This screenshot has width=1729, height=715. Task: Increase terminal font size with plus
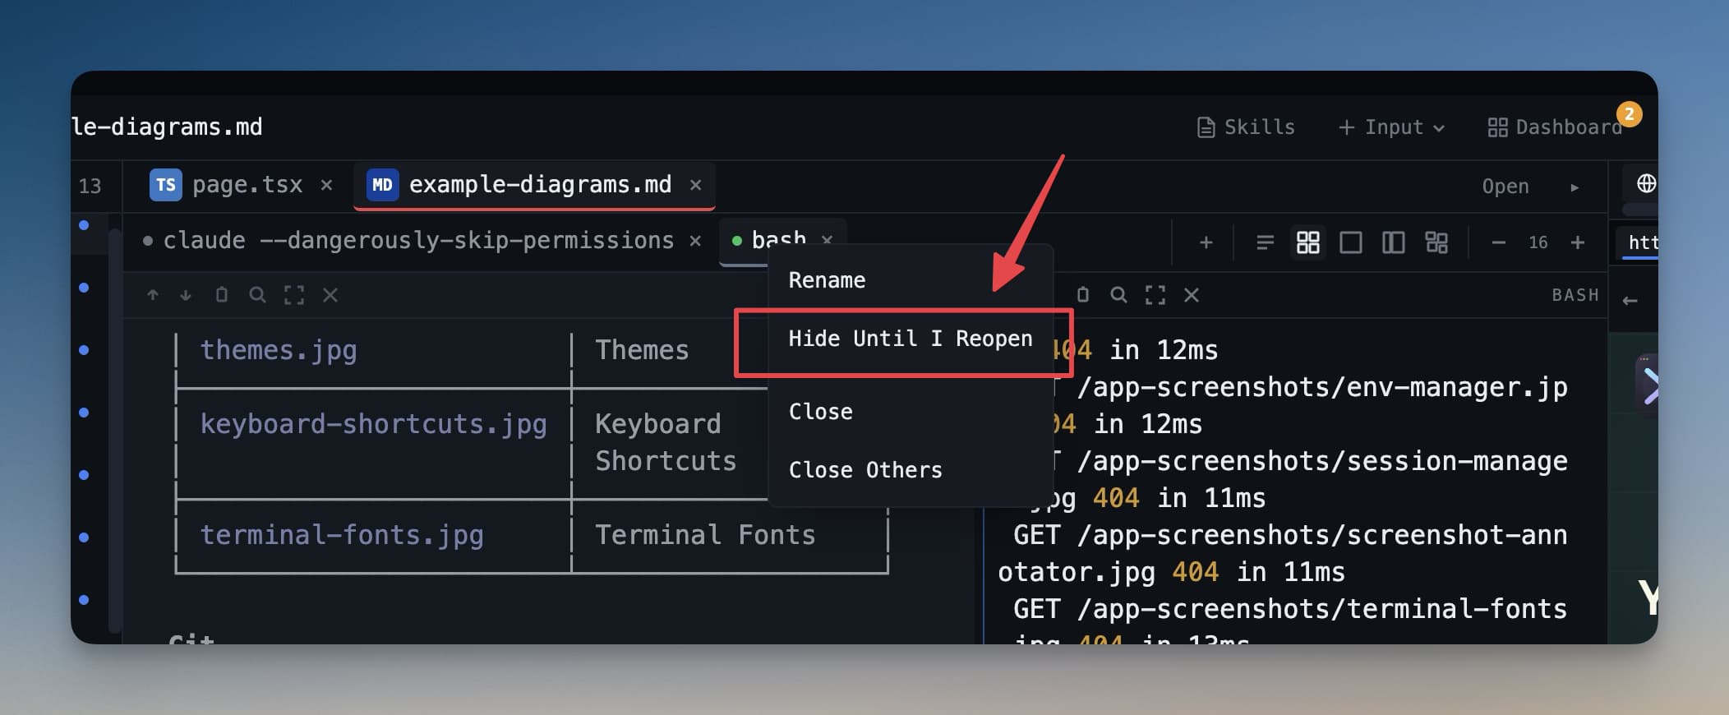click(1577, 242)
